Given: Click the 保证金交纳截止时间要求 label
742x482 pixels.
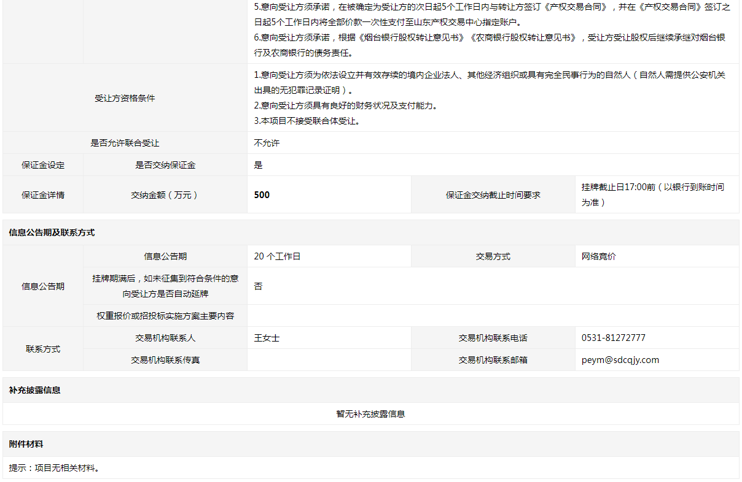Looking at the screenshot, I should pyautogui.click(x=493, y=195).
